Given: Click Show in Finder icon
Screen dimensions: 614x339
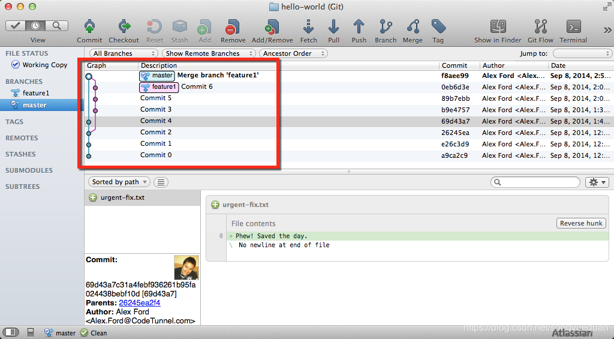Looking at the screenshot, I should tap(498, 26).
